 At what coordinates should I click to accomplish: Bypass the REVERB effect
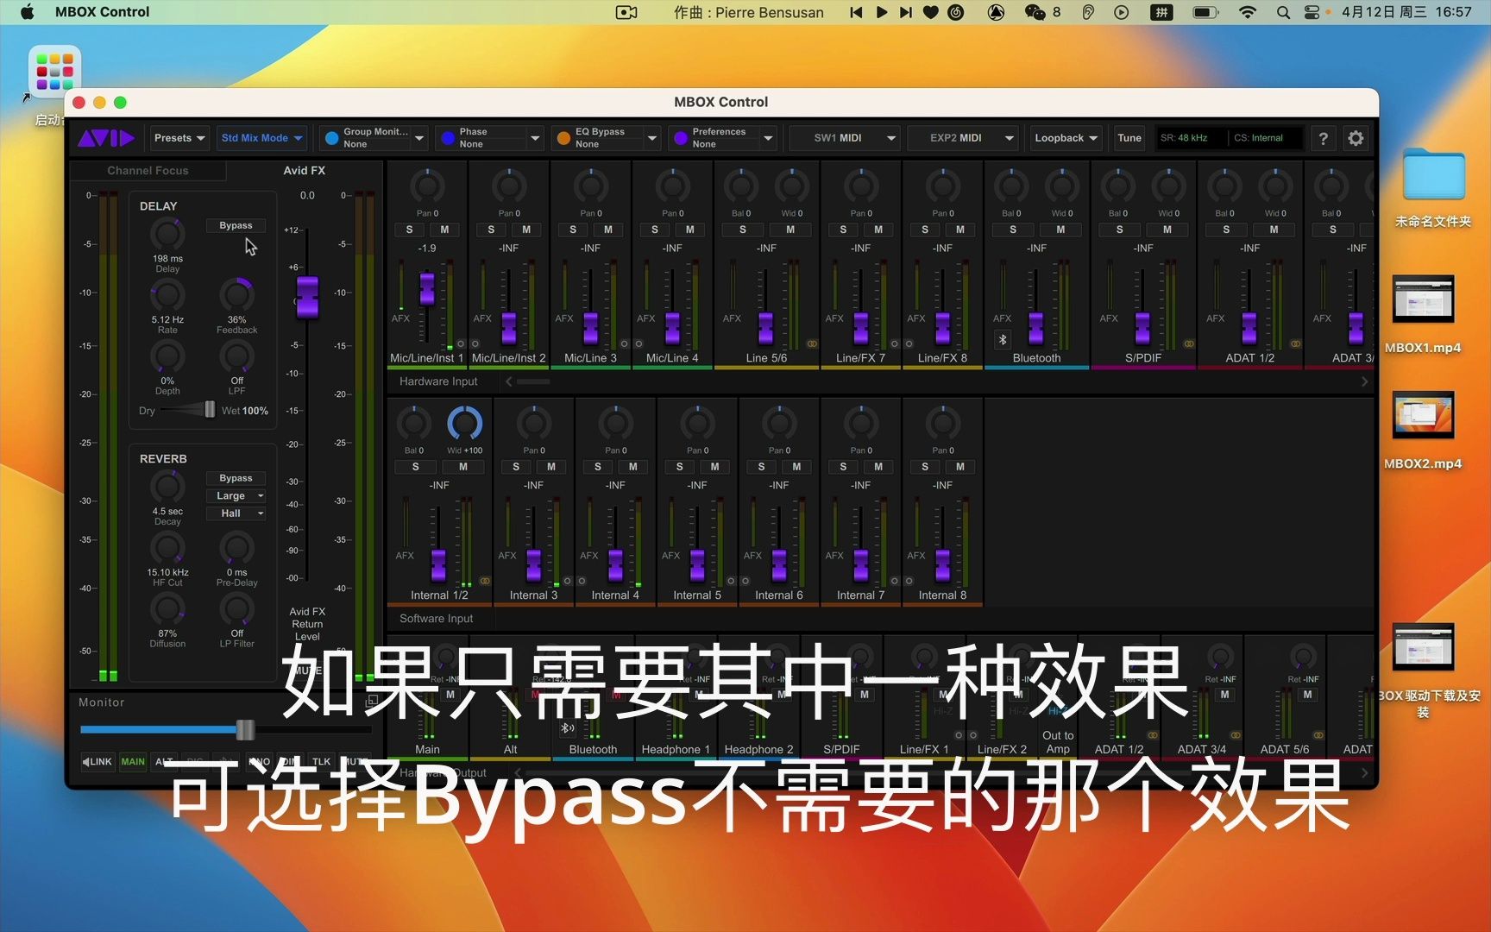[x=236, y=478]
